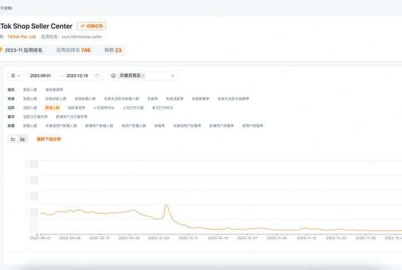Open the 指标下钻分析 drill-down link
402x270 pixels.
[49, 139]
